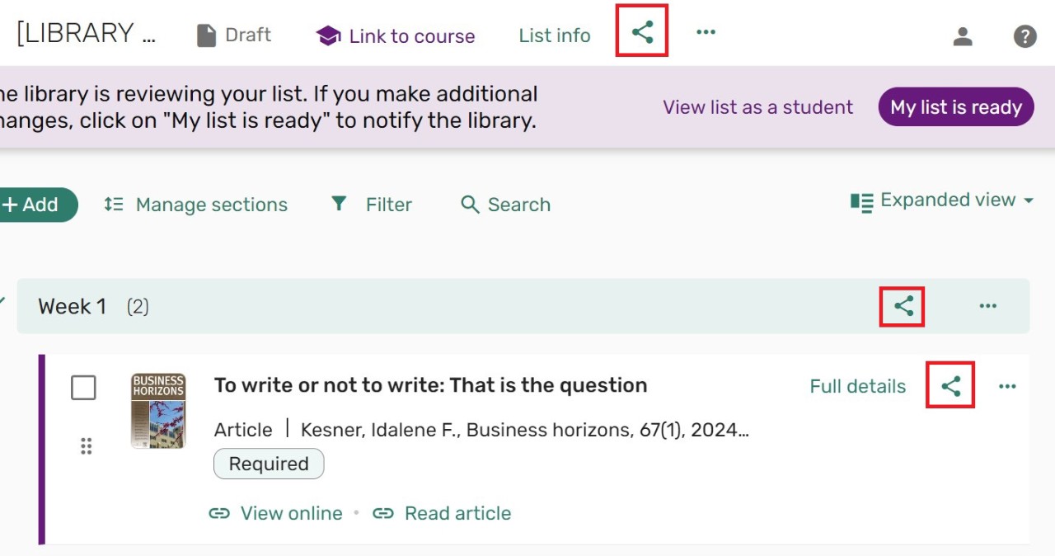Viewport: 1055px width, 556px height.
Task: Share the Week 1 section
Action: (902, 305)
